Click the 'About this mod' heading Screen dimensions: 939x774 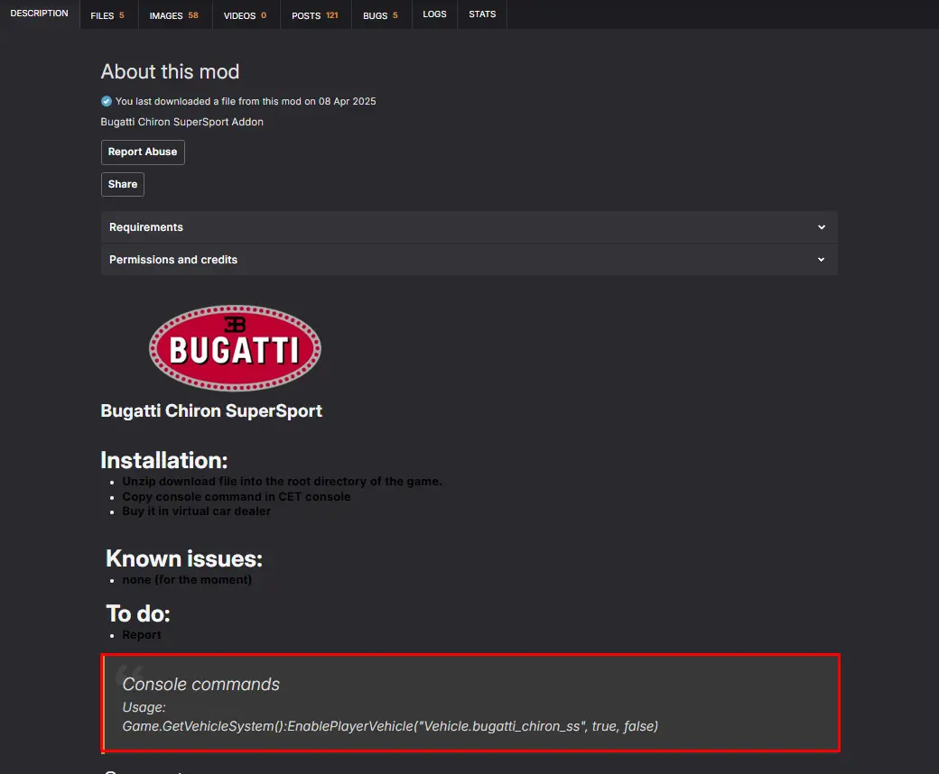point(170,72)
